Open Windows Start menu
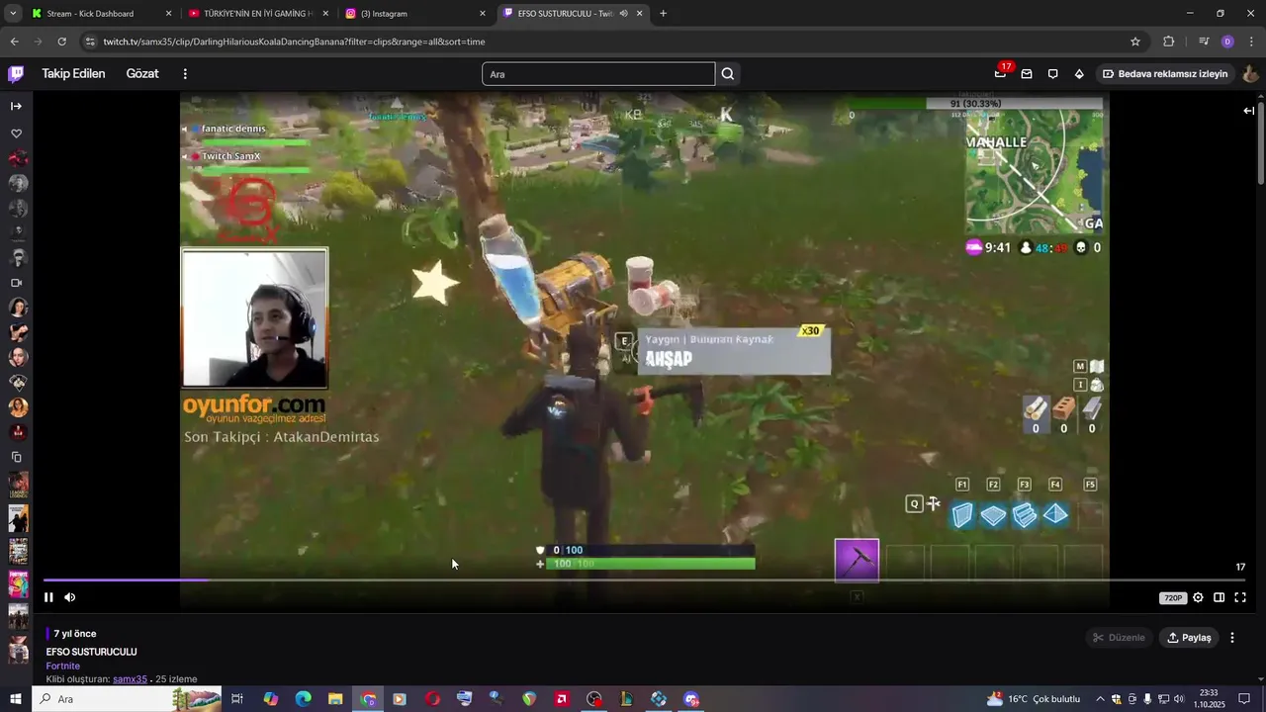The image size is (1266, 712). pos(16,699)
